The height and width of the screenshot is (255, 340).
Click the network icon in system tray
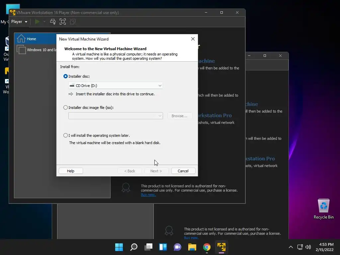pyautogui.click(x=300, y=247)
